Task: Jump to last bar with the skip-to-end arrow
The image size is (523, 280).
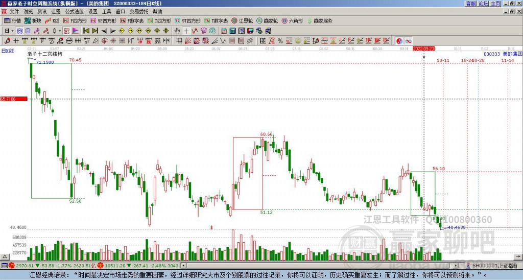Action: [95, 31]
